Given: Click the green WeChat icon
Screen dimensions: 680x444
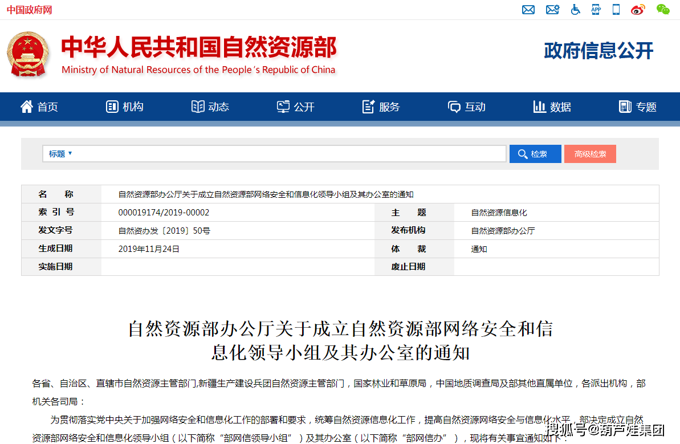Looking at the screenshot, I should tap(662, 10).
